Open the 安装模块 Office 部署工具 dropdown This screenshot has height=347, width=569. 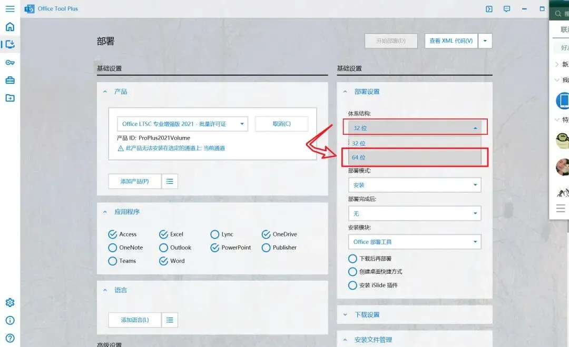tap(415, 242)
